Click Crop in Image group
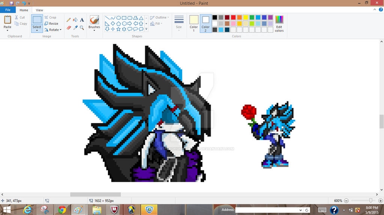The height and width of the screenshot is (215, 384). click(51, 17)
